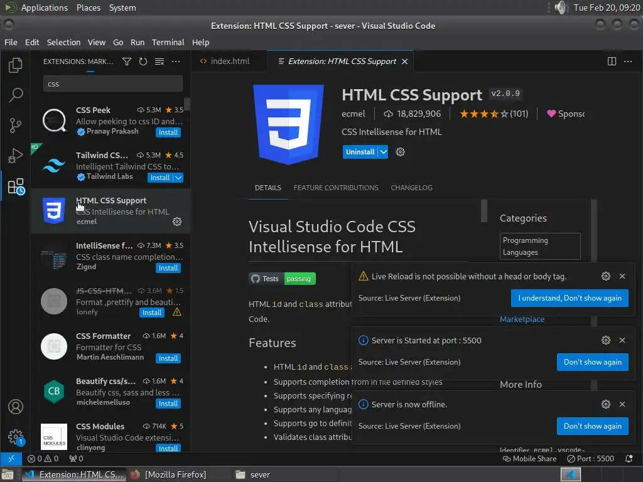The height and width of the screenshot is (482, 643).
Task: Switch to Feature Contributions tab
Action: [336, 188]
